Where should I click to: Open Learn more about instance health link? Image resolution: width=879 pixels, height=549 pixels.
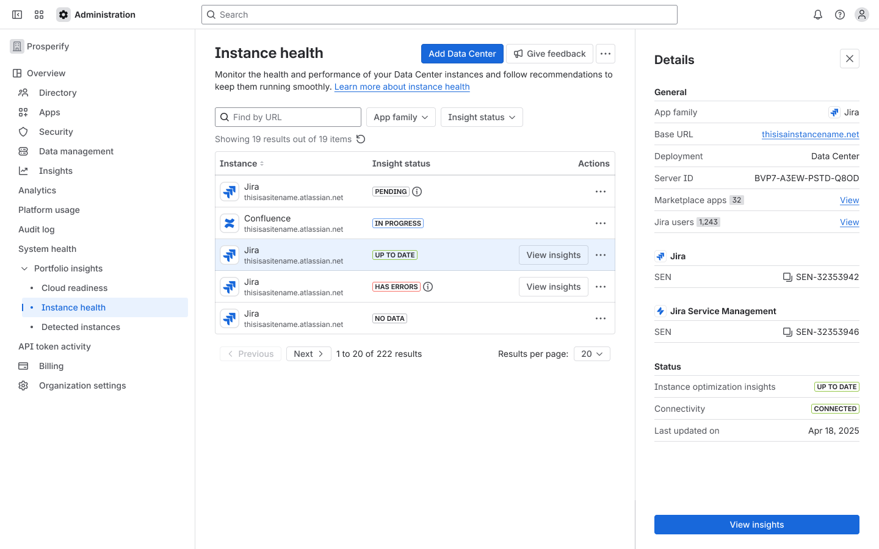[x=402, y=87]
